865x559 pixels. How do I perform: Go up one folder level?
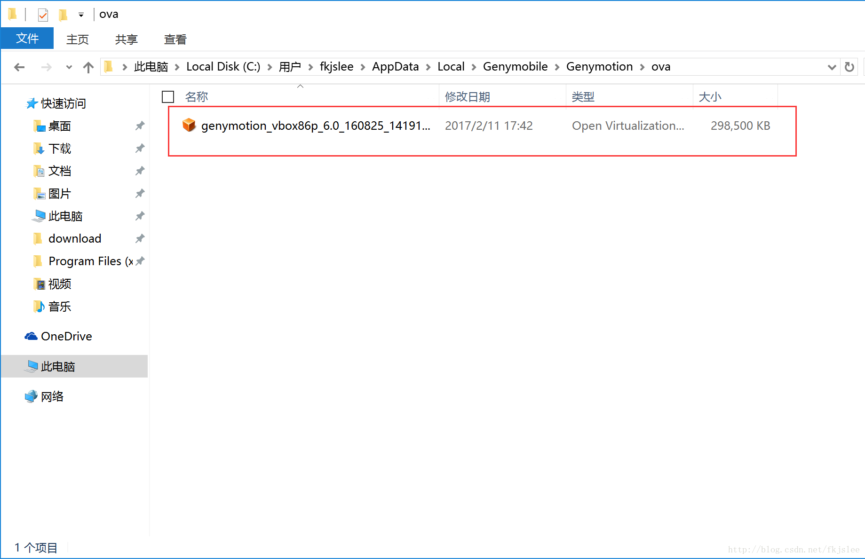[88, 67]
